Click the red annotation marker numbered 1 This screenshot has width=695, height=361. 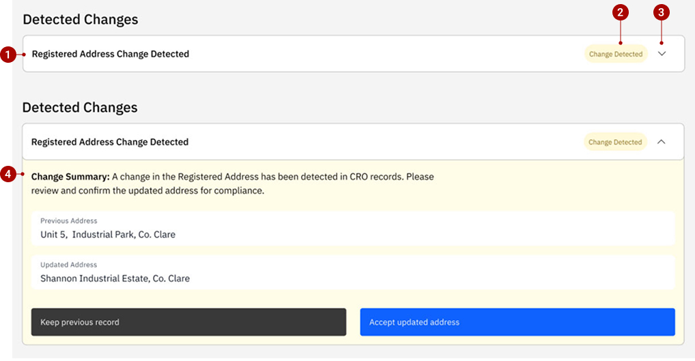8,55
